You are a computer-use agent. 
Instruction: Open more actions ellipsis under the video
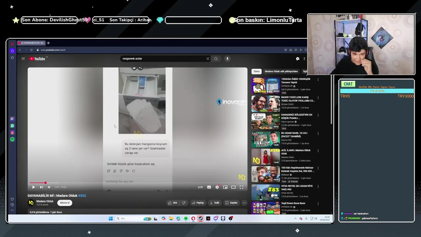point(244,203)
